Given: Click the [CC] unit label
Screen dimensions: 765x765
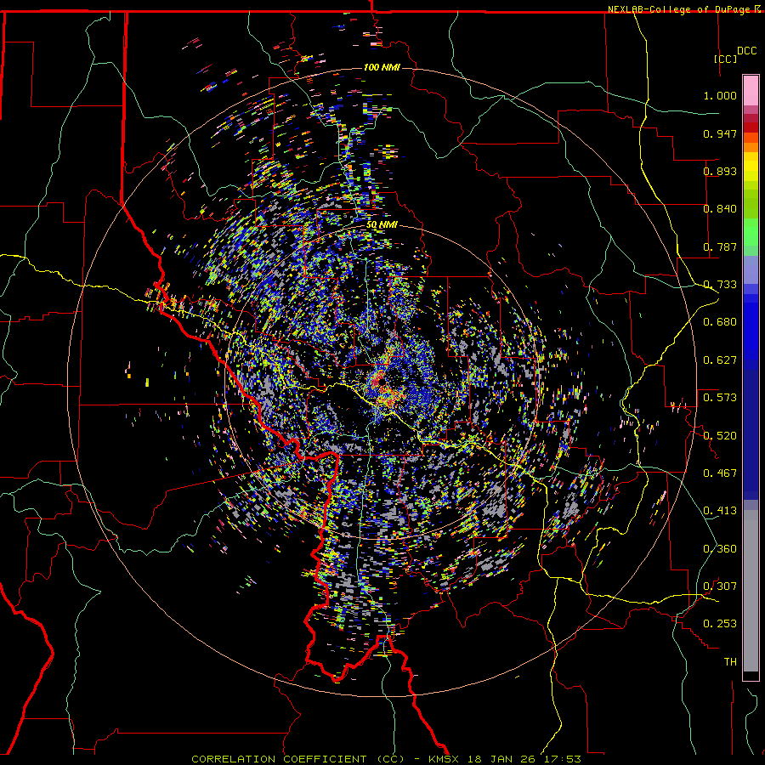Looking at the screenshot, I should (726, 59).
